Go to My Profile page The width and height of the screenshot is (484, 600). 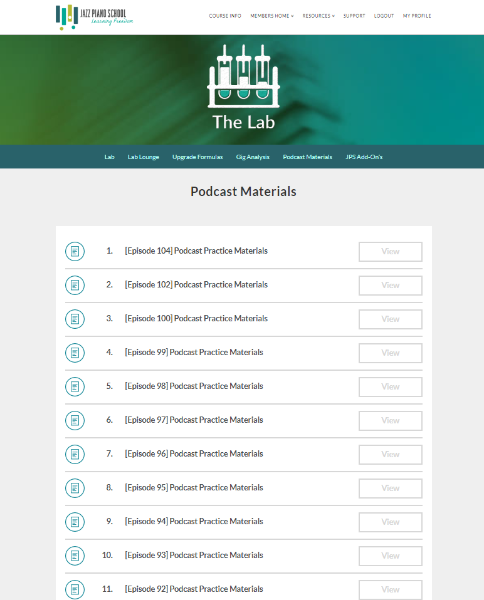coord(417,16)
